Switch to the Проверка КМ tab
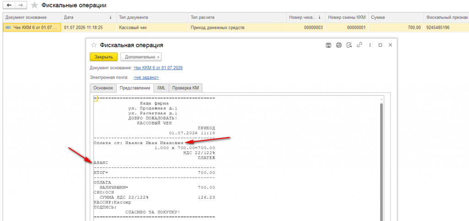 [x=185, y=88]
